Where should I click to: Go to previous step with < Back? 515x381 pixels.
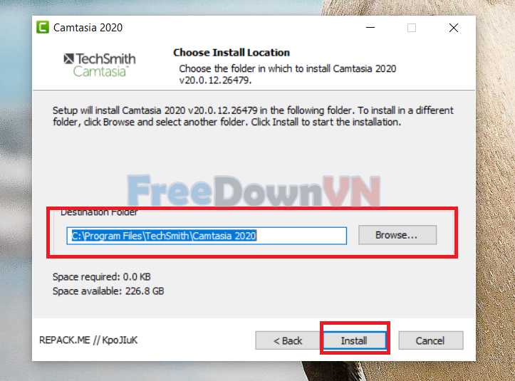coord(287,340)
